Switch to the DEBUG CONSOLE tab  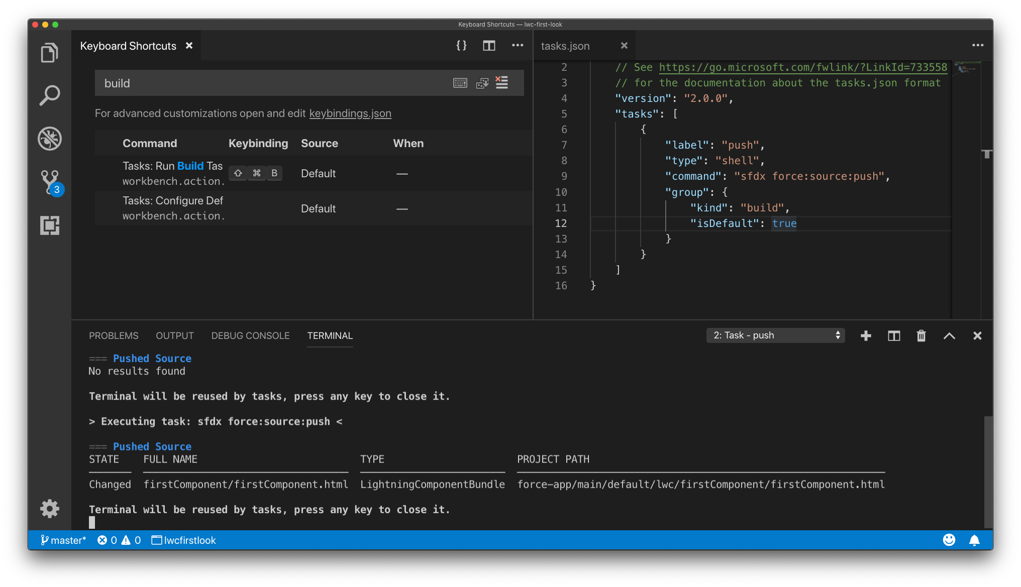coord(250,335)
